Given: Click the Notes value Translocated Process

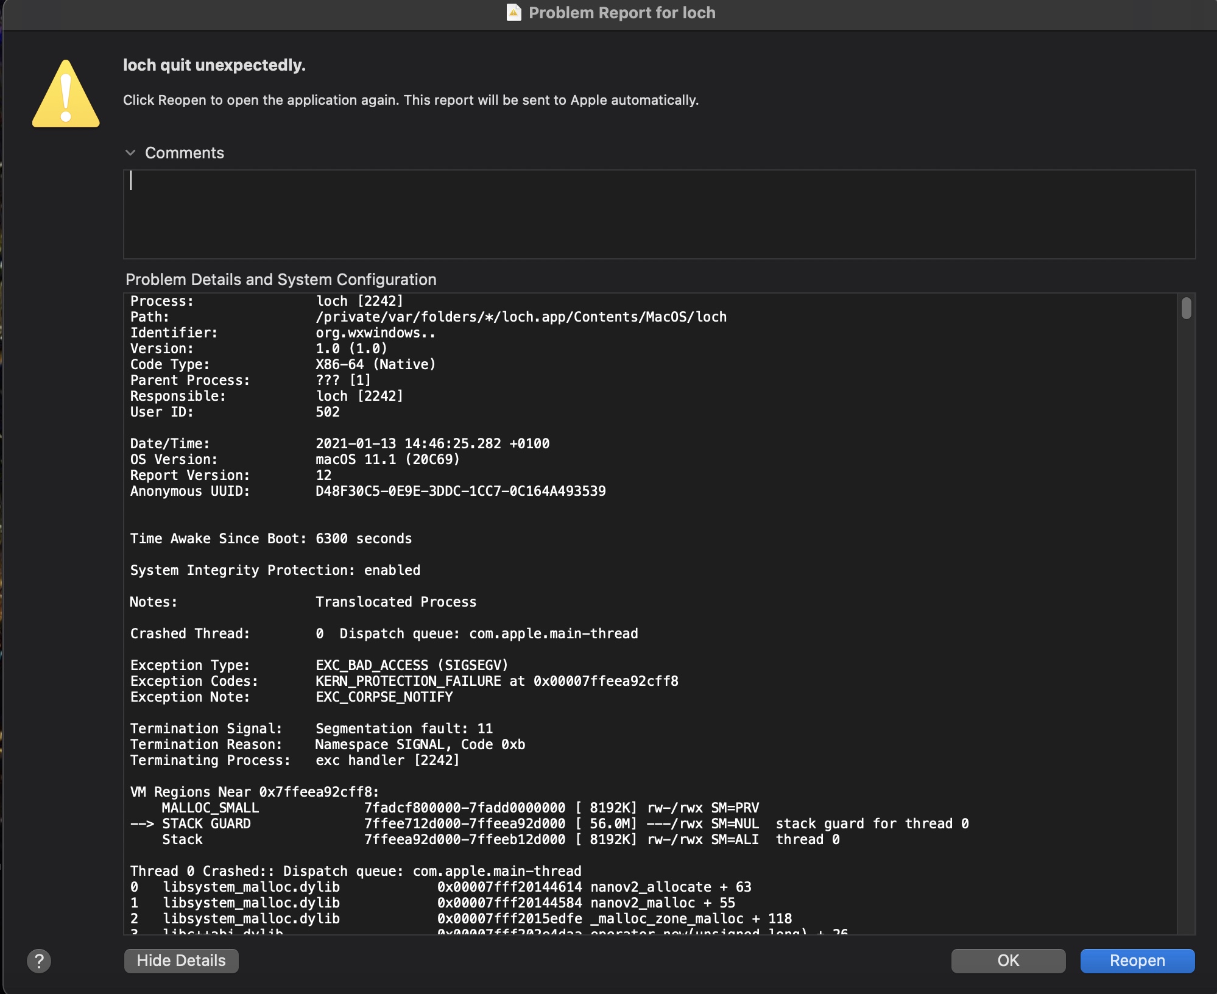Looking at the screenshot, I should pyautogui.click(x=396, y=602).
